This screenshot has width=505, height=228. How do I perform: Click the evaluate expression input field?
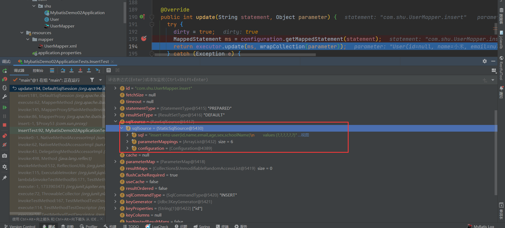pos(294,80)
